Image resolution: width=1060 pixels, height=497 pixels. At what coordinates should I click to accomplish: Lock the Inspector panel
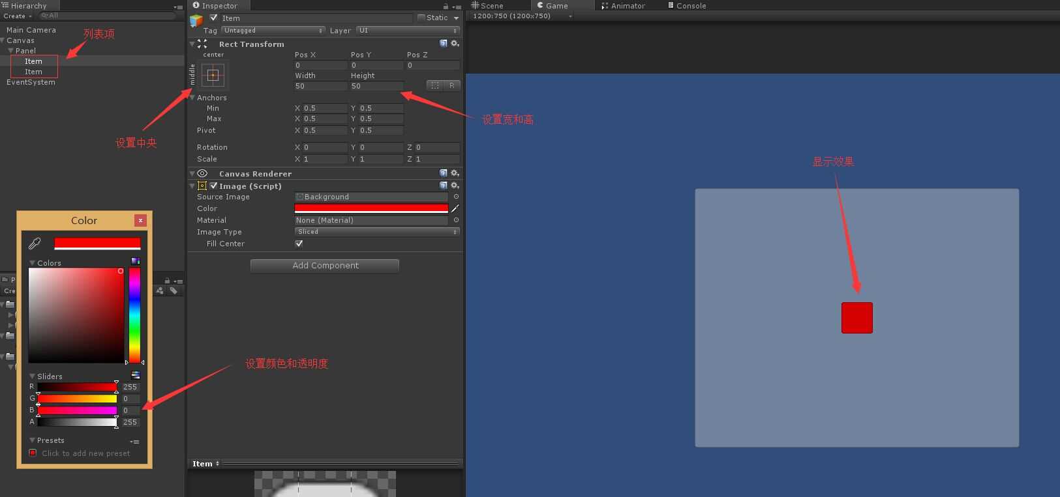pos(446,6)
